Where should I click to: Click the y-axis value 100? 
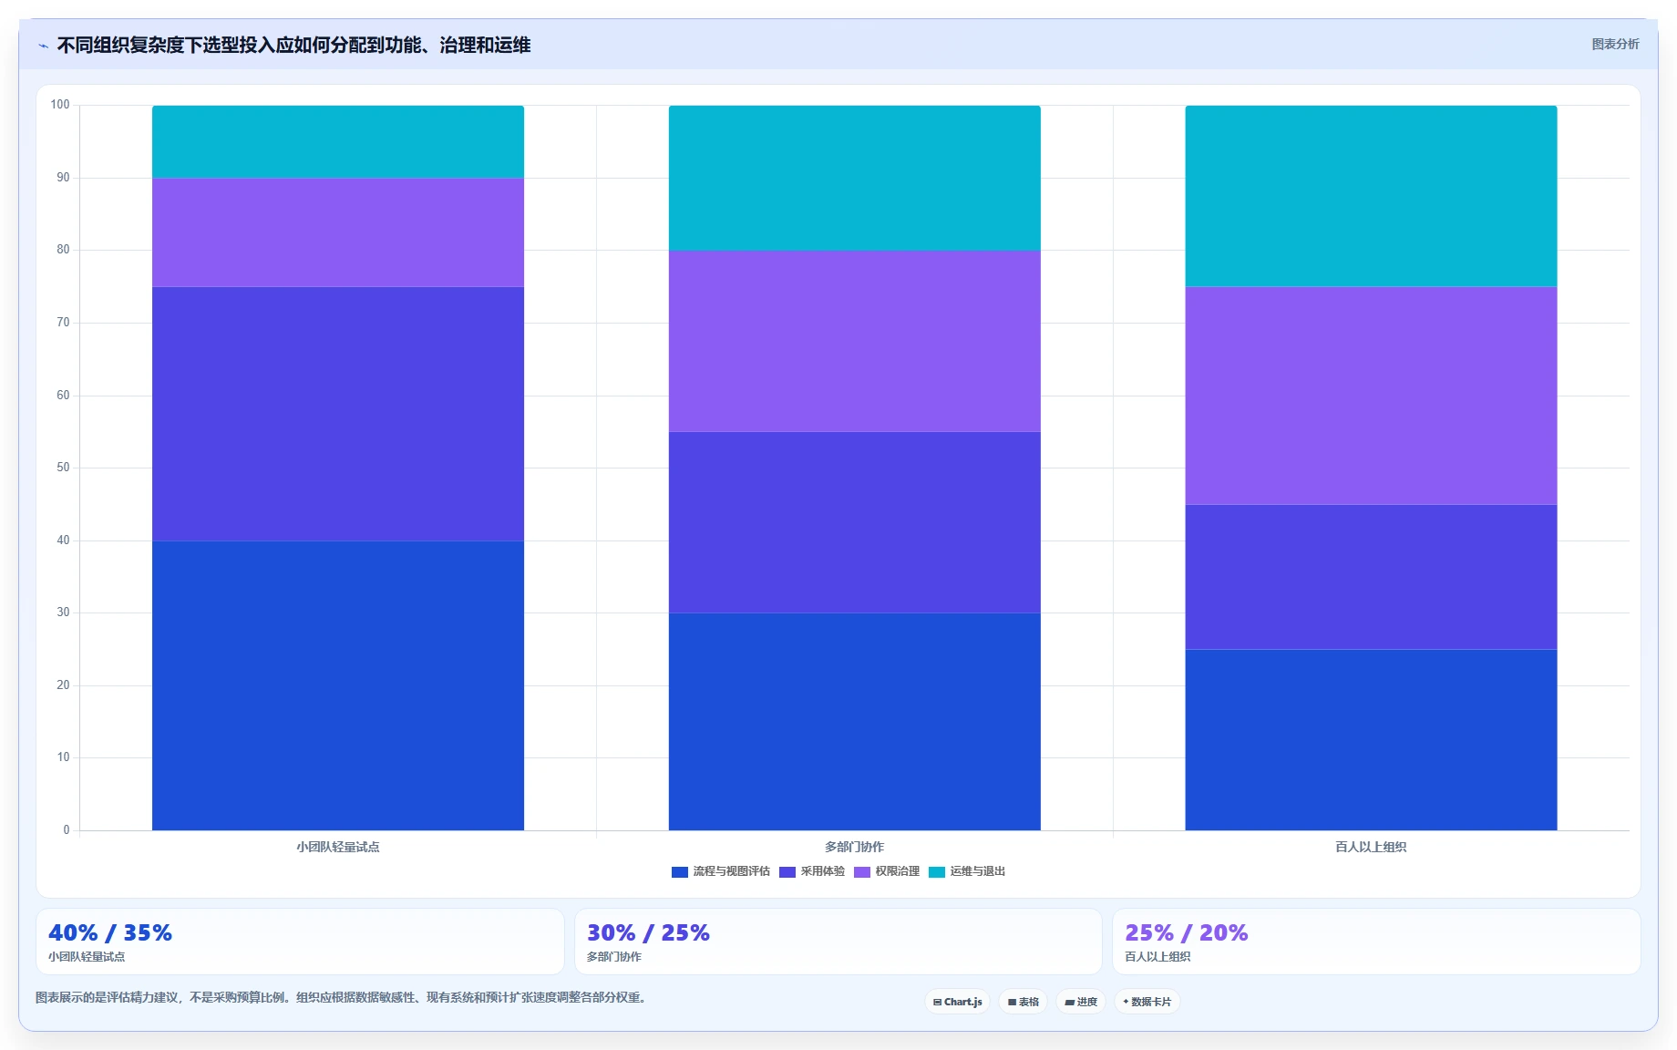click(60, 105)
